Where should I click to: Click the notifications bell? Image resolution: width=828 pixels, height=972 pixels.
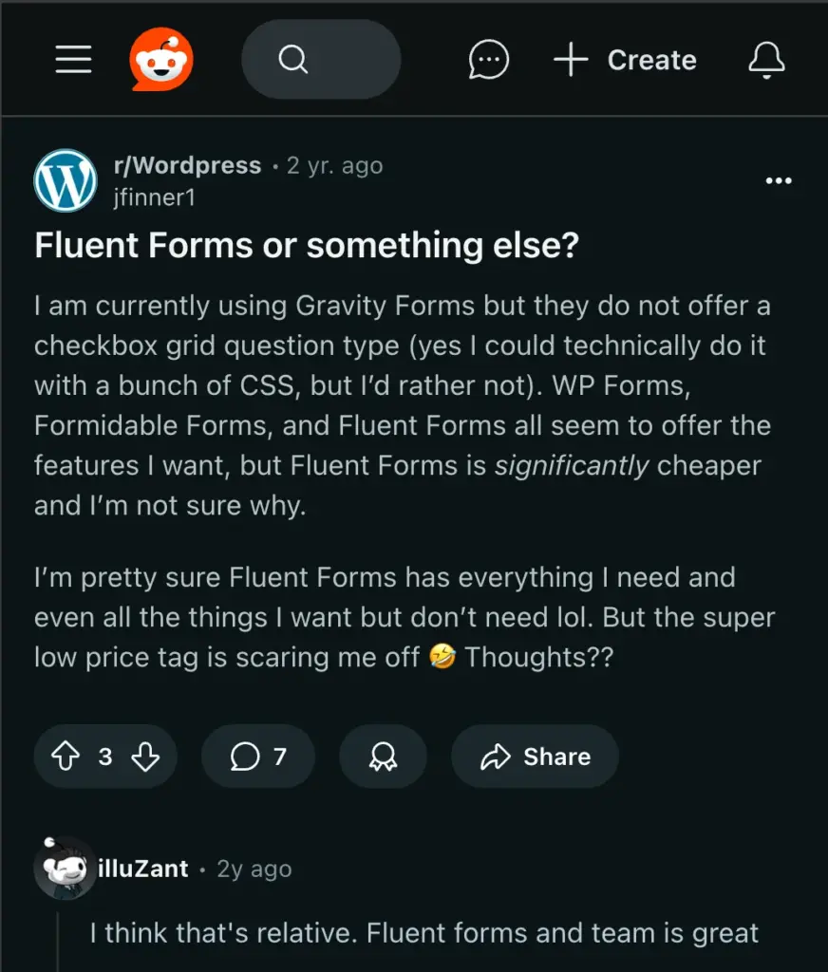766,59
